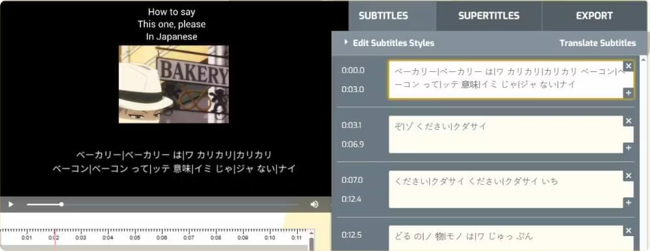Click the 0:10 mark on timeline ruler
This screenshot has height=251, width=650.
[x=270, y=238]
